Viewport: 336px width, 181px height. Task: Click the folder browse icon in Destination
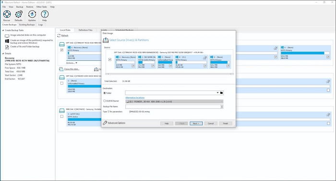222,93
